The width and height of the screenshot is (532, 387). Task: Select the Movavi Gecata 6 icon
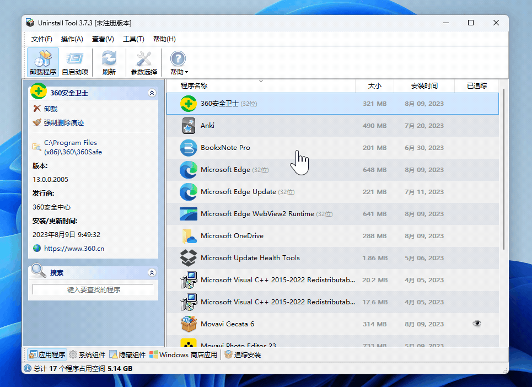[189, 324]
